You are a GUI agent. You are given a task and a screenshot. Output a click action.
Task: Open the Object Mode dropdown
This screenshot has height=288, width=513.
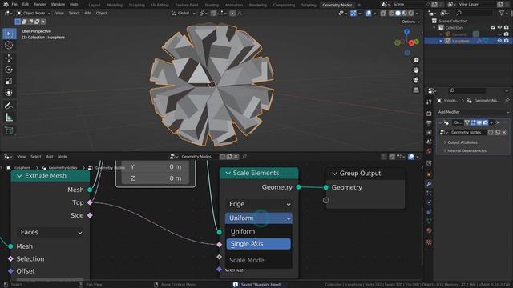click(x=34, y=13)
